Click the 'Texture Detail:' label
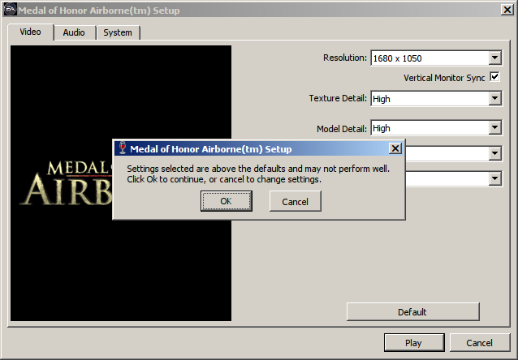518x360 pixels. click(x=338, y=98)
